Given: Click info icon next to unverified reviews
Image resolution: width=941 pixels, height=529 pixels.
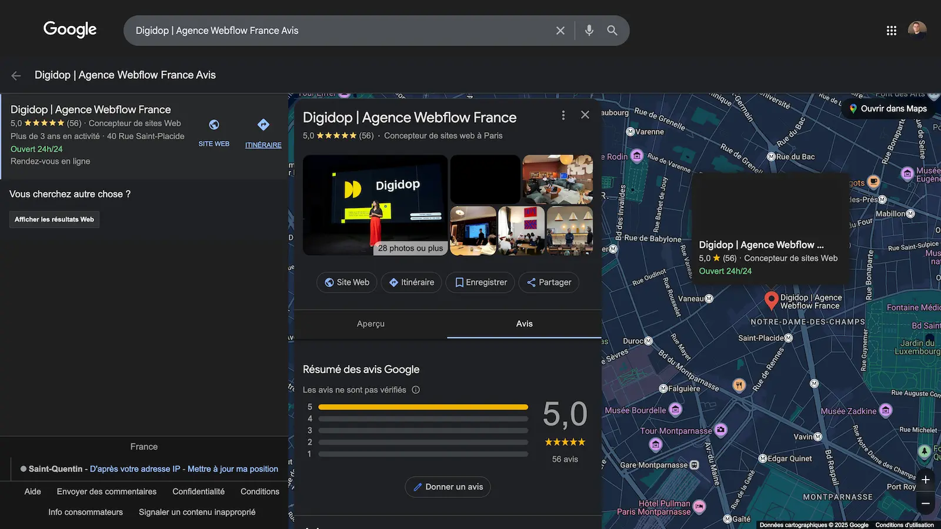Looking at the screenshot, I should (416, 390).
